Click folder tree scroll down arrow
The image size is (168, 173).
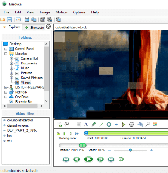click(x=46, y=101)
